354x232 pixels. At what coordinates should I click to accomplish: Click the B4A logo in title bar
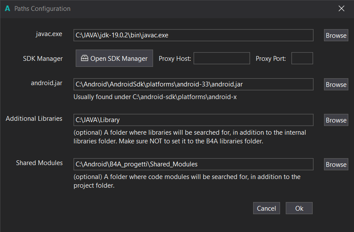pos(7,9)
